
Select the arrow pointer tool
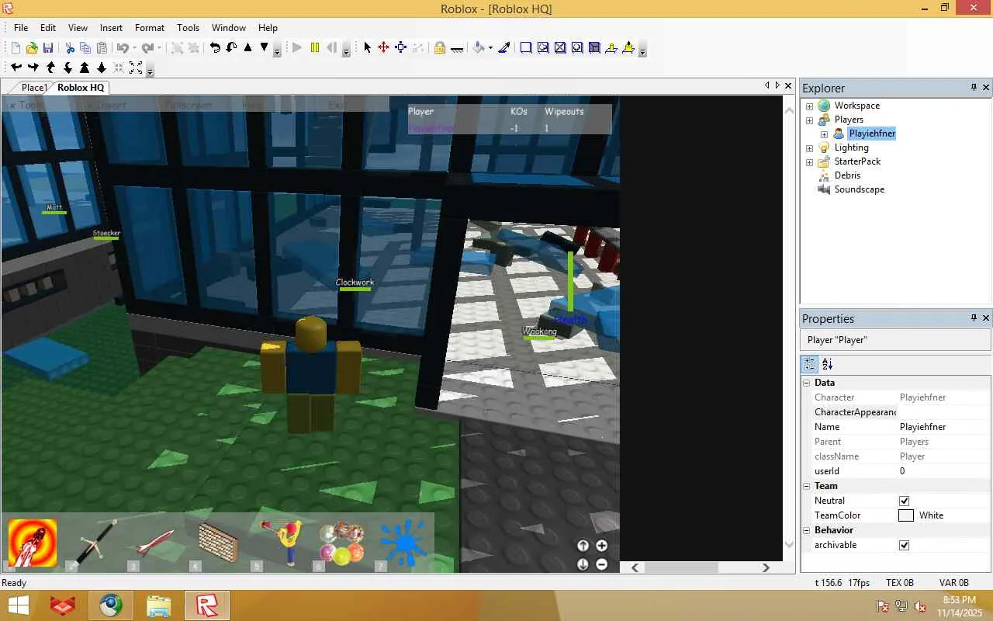tap(367, 48)
